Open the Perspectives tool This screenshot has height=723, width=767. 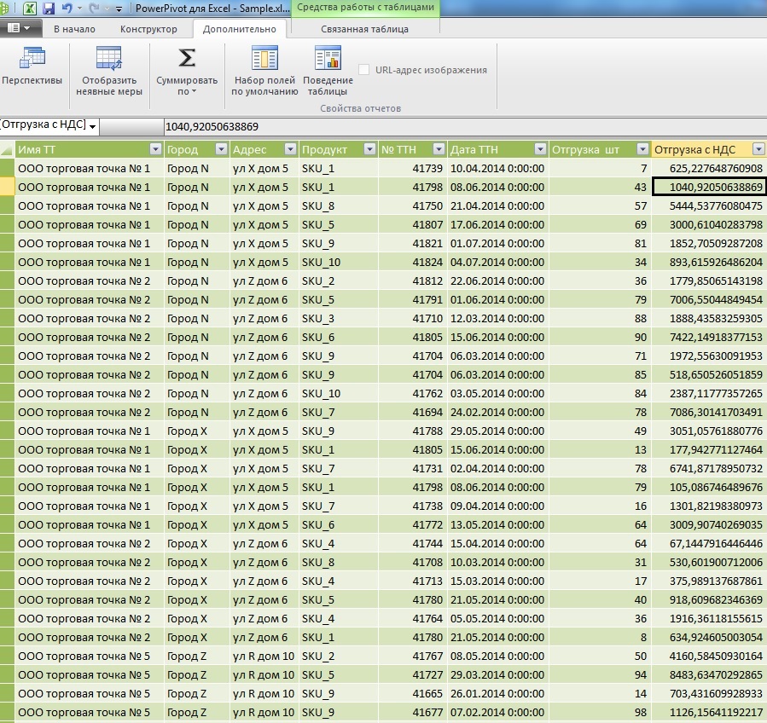click(32, 72)
